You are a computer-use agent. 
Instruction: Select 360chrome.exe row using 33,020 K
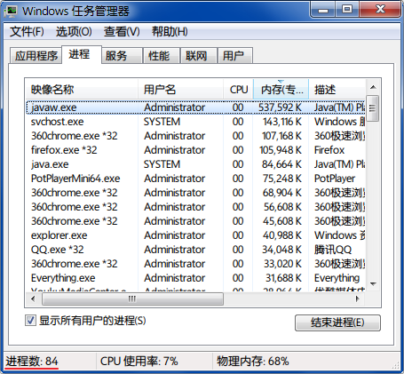pos(195,264)
